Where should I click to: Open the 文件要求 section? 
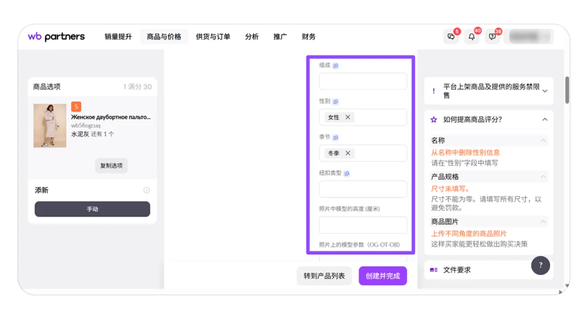(x=489, y=270)
